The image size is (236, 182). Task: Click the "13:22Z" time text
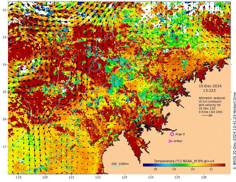(x=209, y=90)
